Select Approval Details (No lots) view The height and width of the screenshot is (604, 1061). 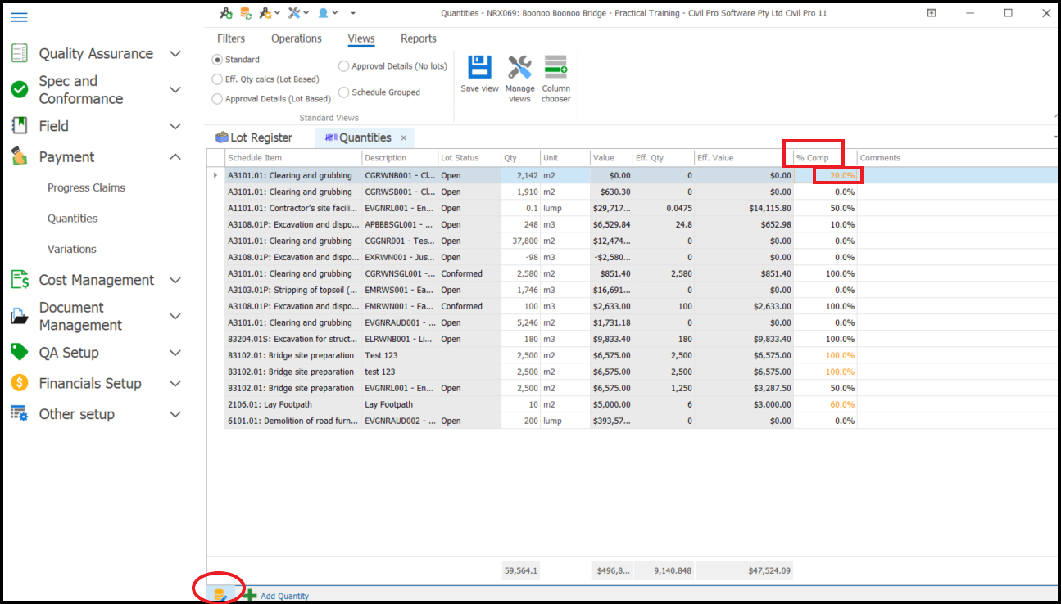coord(344,66)
